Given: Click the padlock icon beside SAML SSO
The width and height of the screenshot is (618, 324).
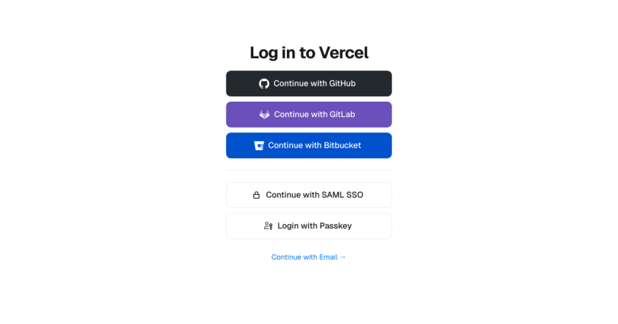Looking at the screenshot, I should tap(256, 195).
